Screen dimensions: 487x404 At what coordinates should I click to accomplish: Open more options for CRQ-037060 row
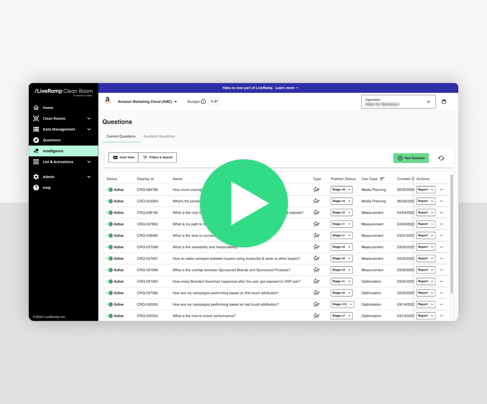[442, 293]
